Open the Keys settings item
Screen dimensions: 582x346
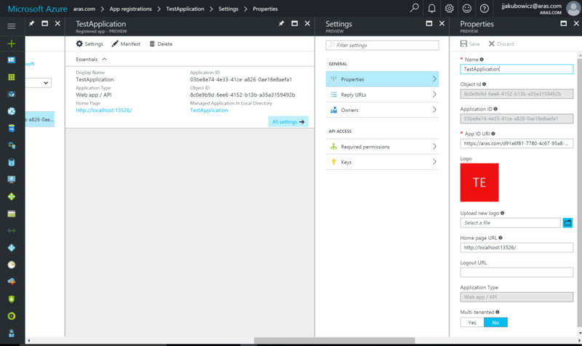pyautogui.click(x=382, y=162)
